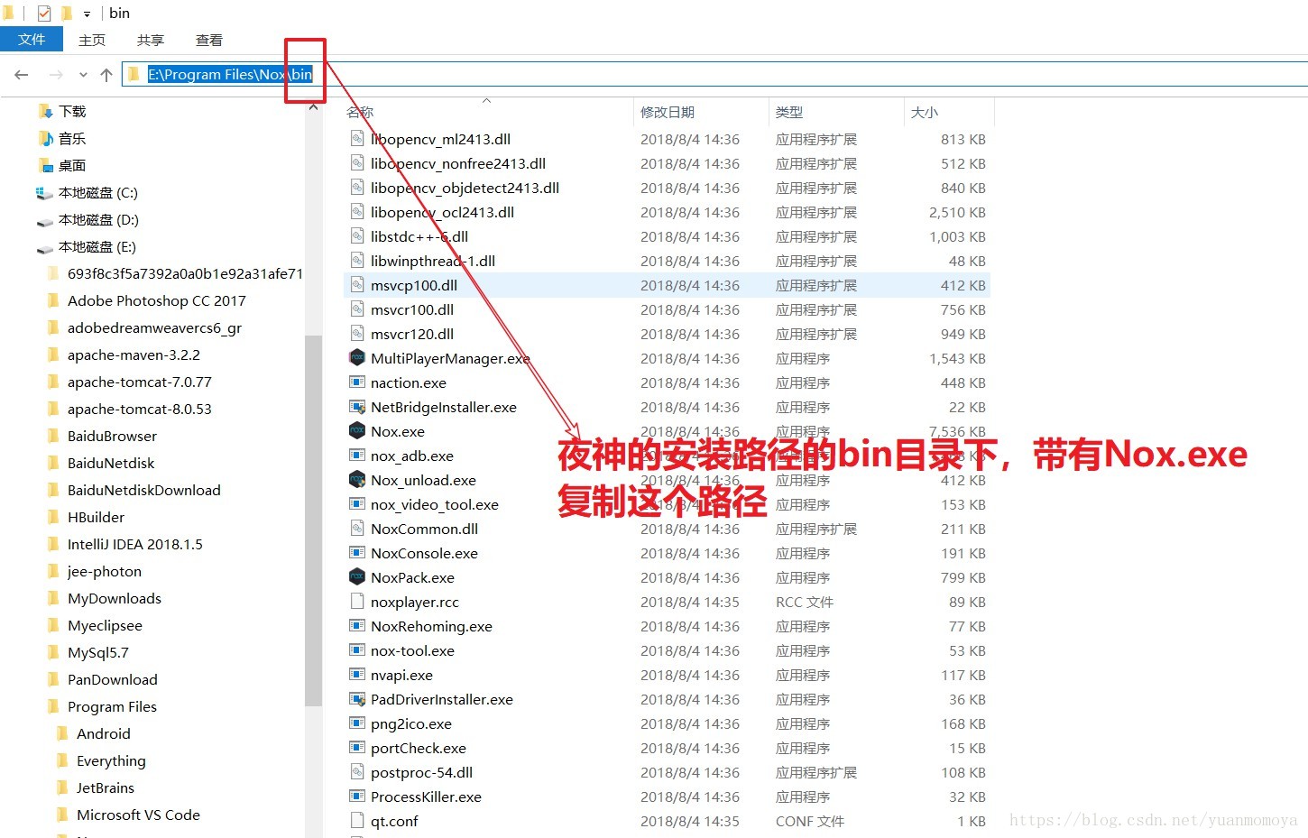
Task: Click the NoxConsole.exe icon
Action: [x=357, y=553]
